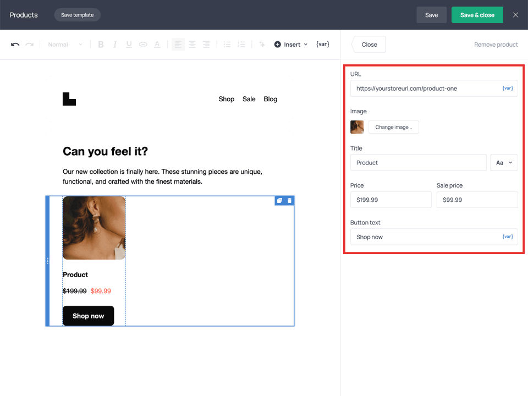Open the text color option
Viewport: 528px width, 396px height.
click(x=156, y=44)
